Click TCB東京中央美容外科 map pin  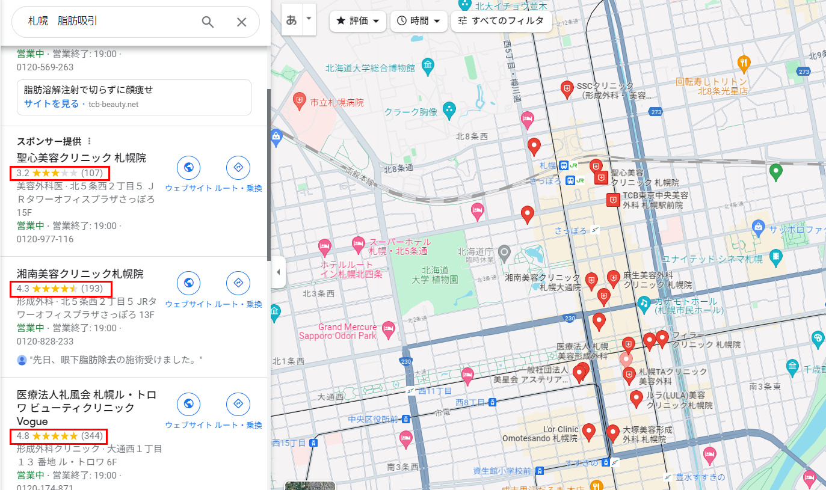click(613, 200)
